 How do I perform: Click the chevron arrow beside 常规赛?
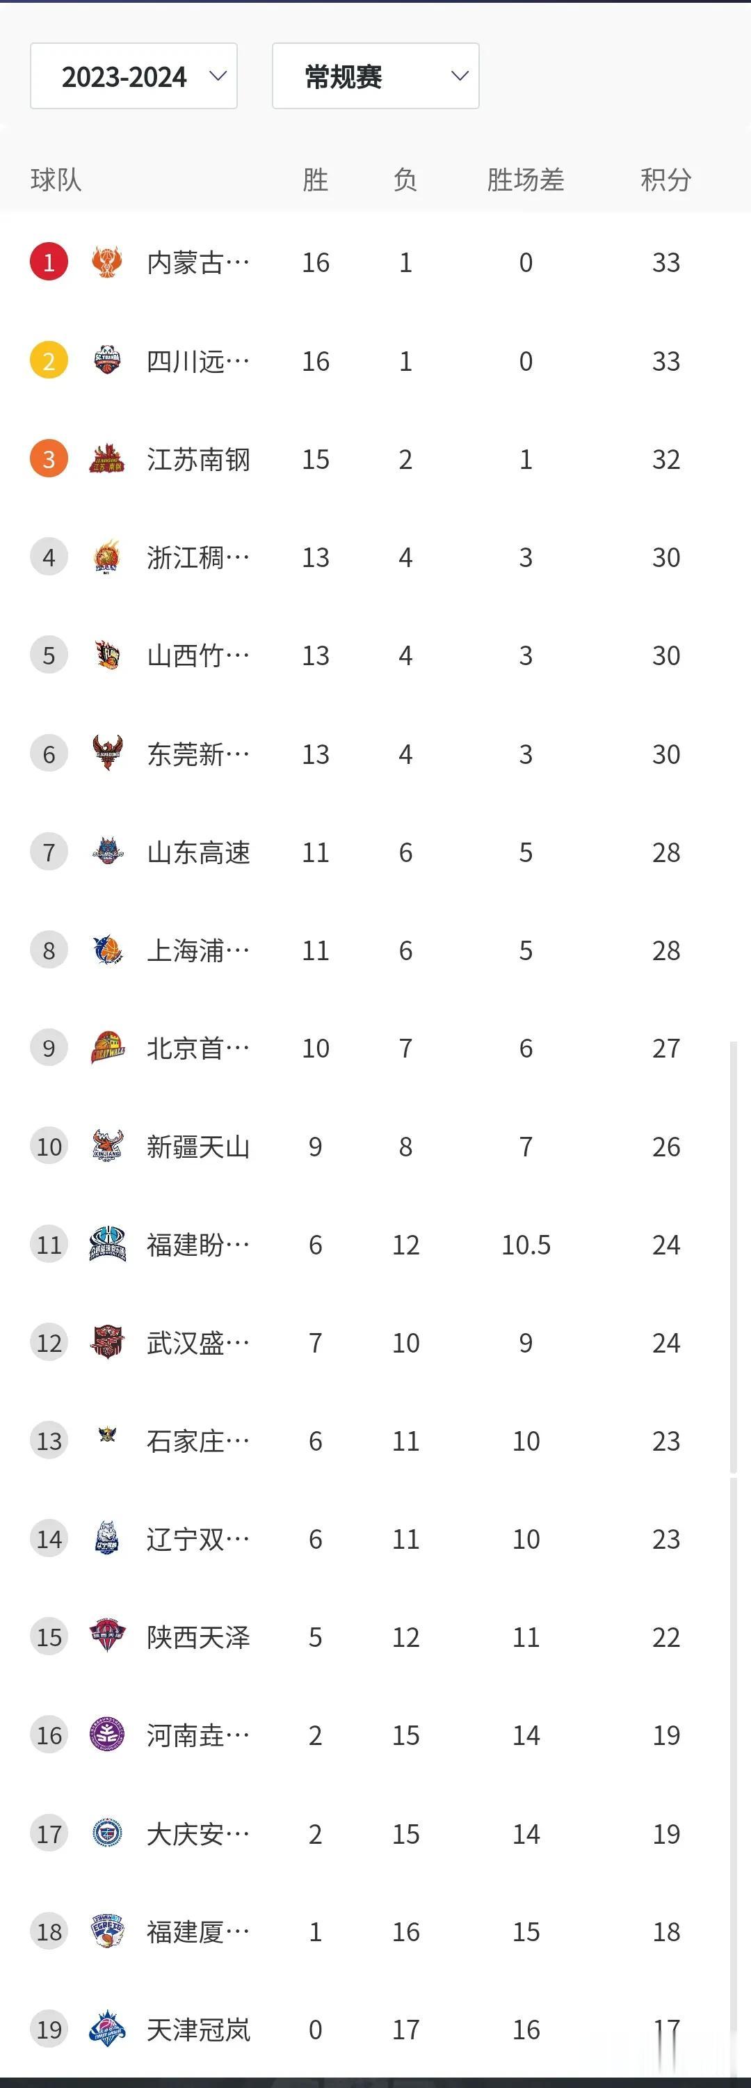(460, 77)
